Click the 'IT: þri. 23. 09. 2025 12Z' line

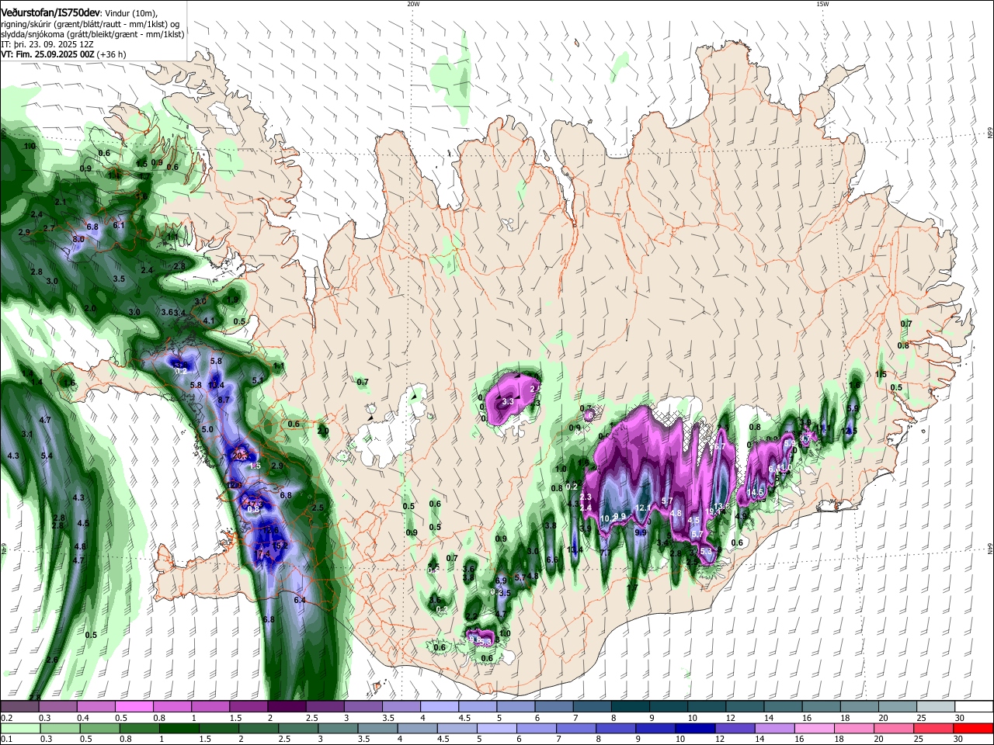coord(49,44)
